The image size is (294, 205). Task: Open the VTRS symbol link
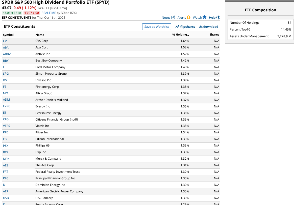[7, 126]
